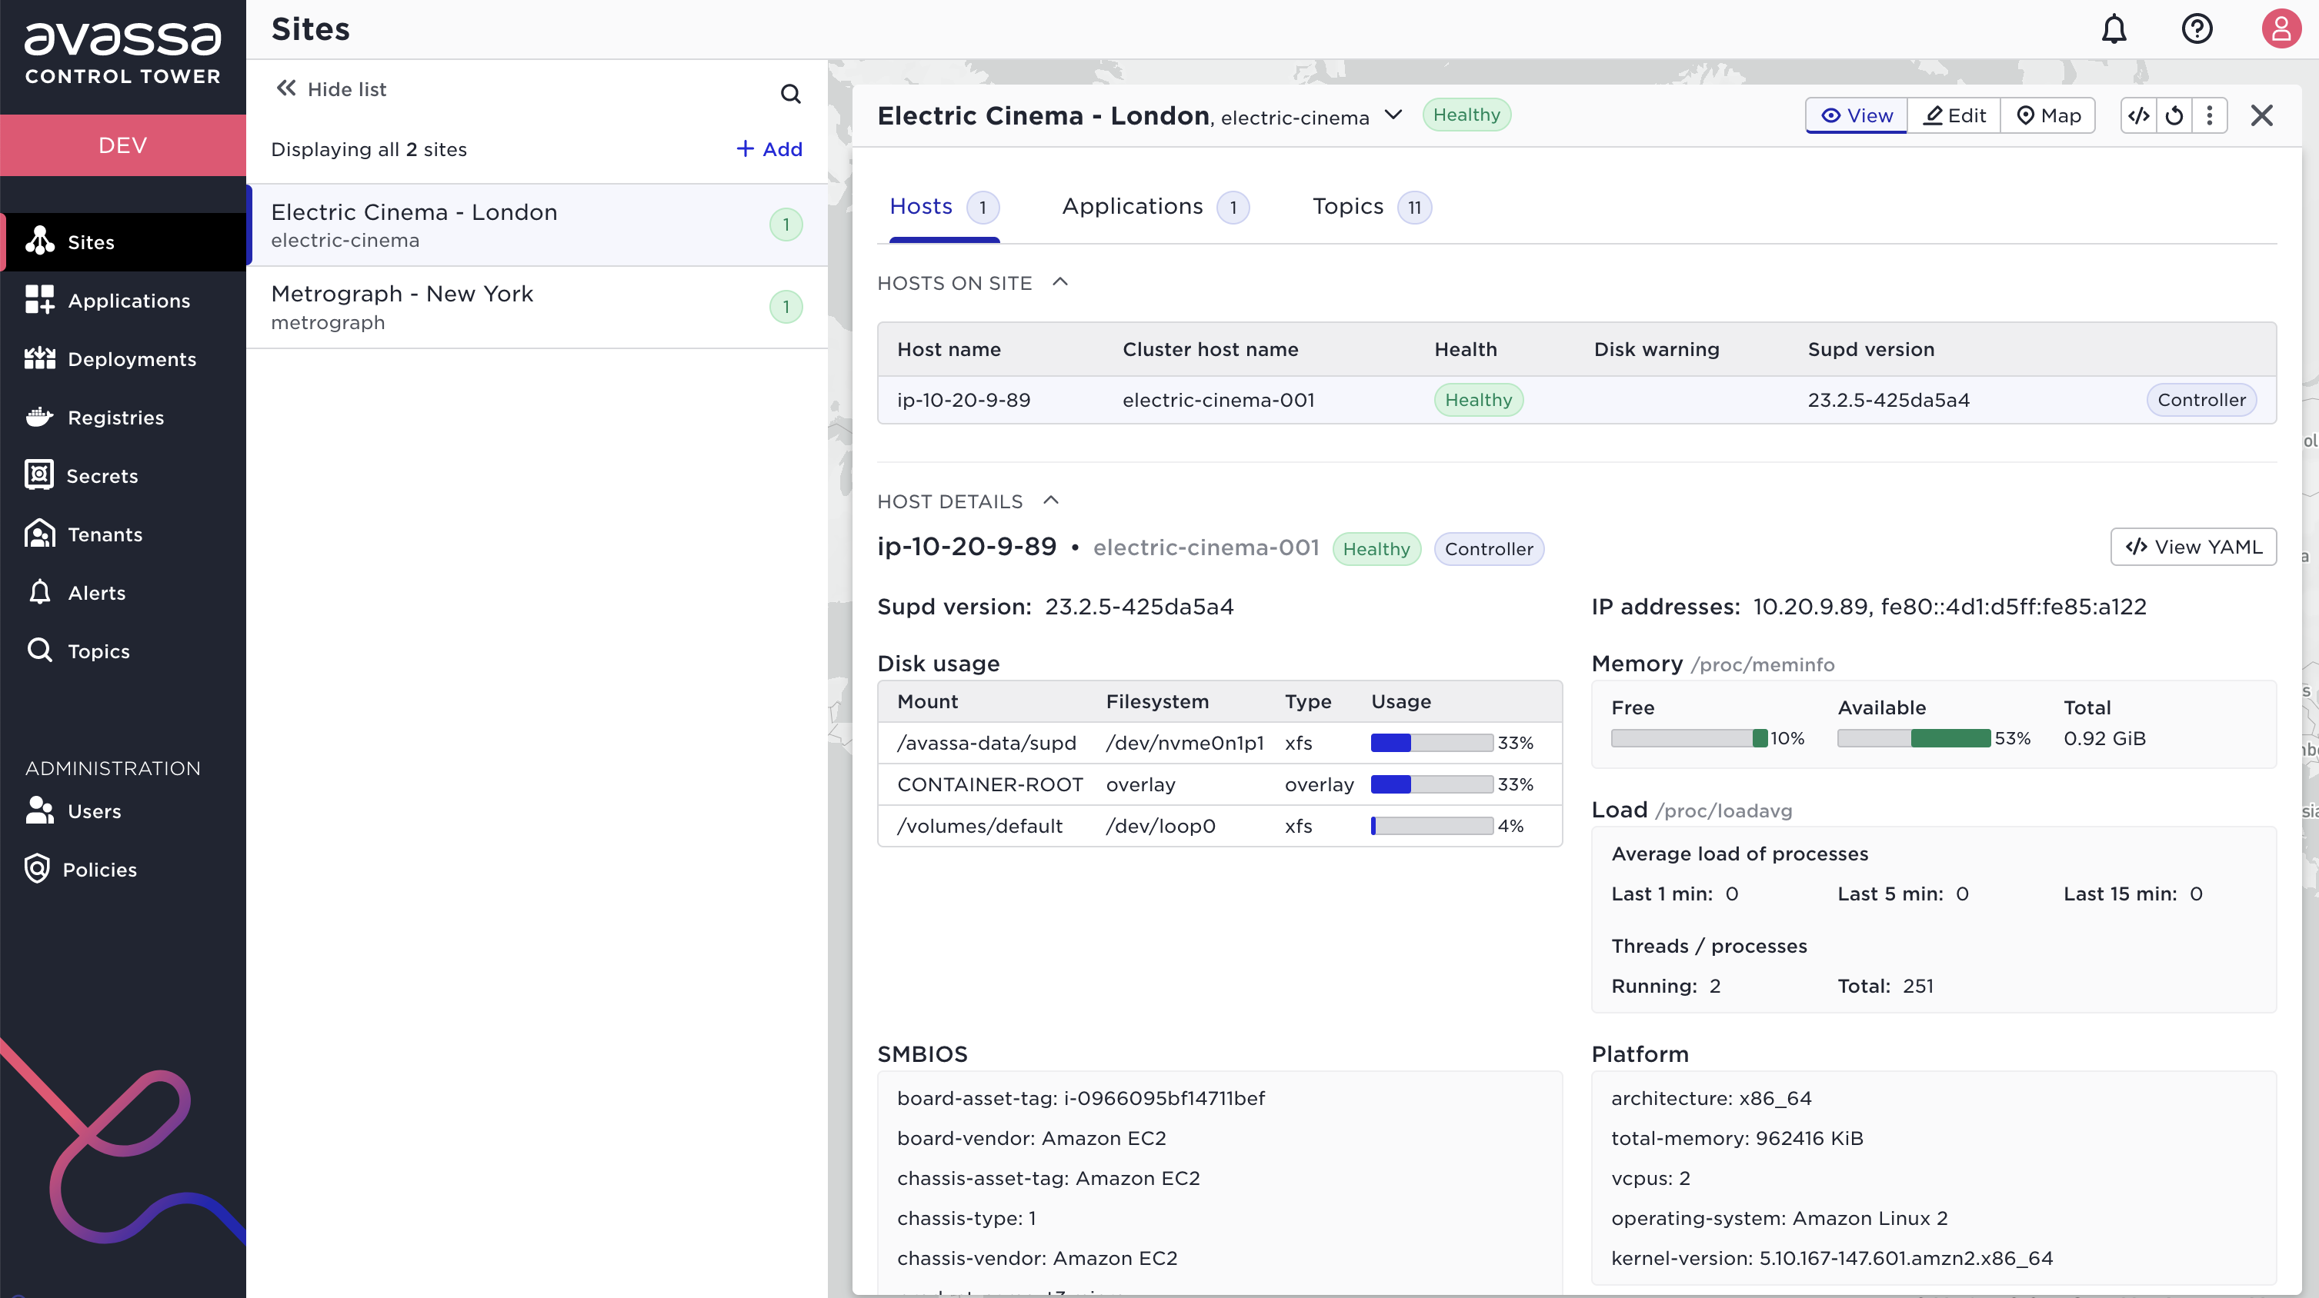Collapse the Hosts on Site section
The height and width of the screenshot is (1298, 2319).
[1060, 282]
